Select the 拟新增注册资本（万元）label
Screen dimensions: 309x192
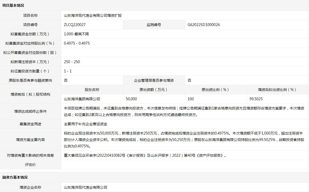click(x=31, y=62)
